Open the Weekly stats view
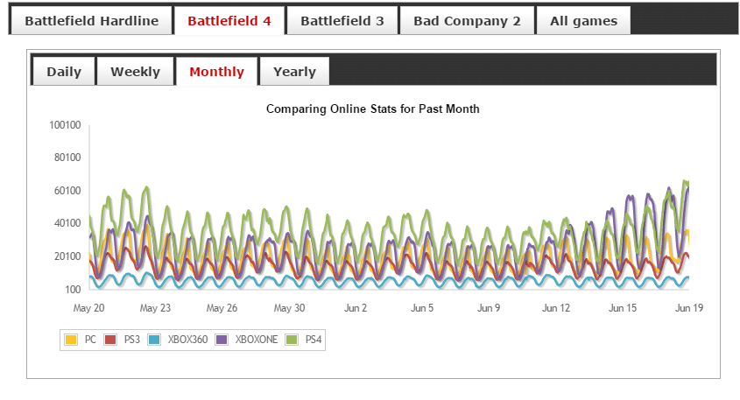740x400 pixels. pos(136,72)
